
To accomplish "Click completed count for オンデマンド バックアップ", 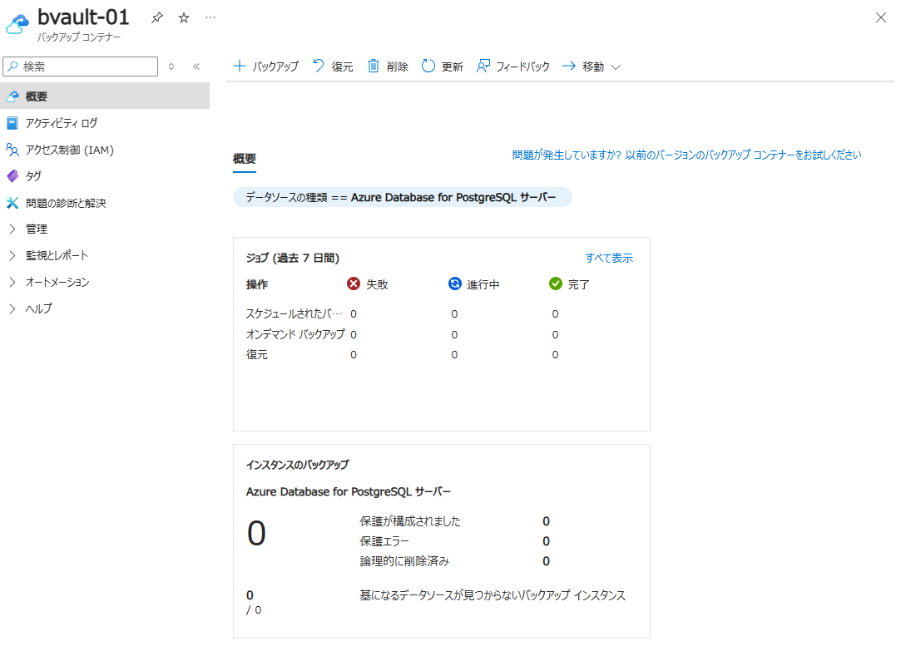I will [555, 335].
